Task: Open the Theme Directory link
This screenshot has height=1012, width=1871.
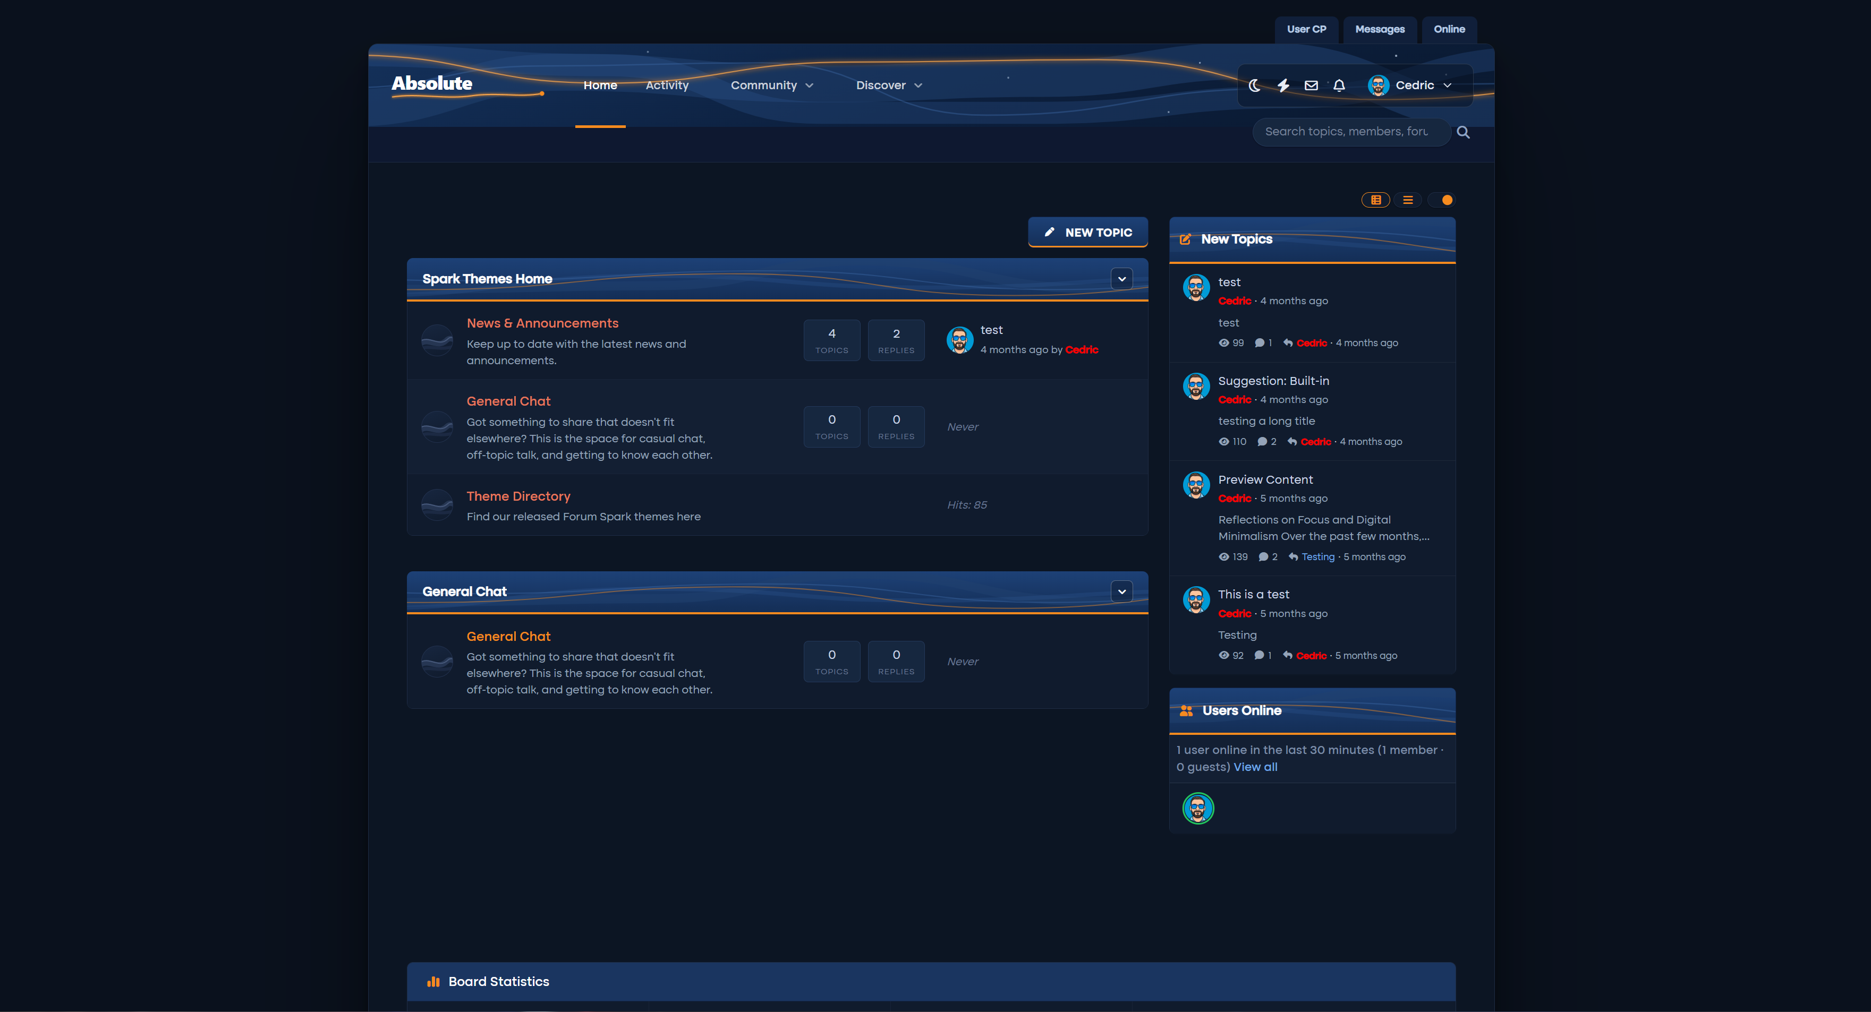Action: coord(518,496)
